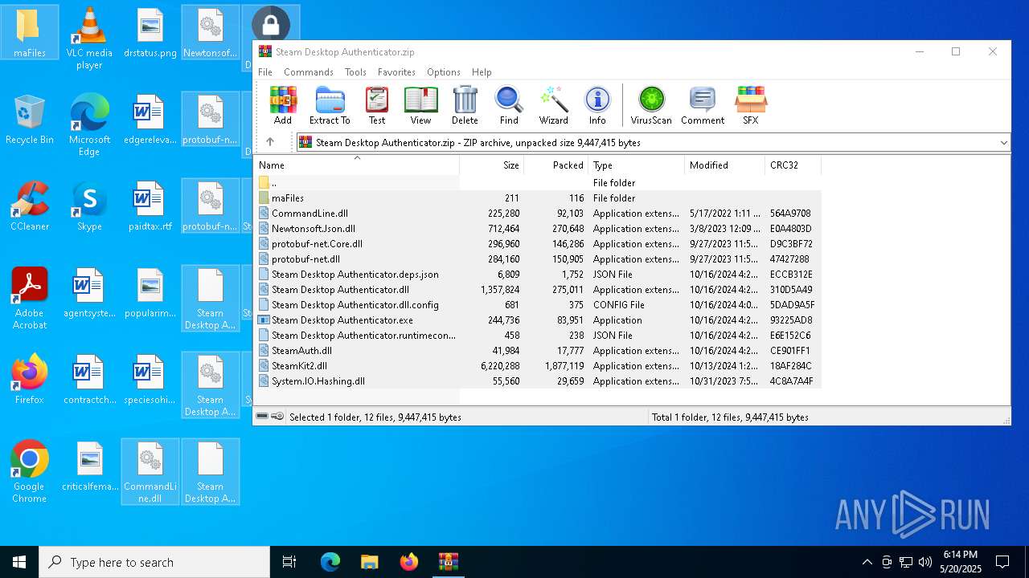Sort by the Modified column header
The width and height of the screenshot is (1029, 578).
point(725,165)
